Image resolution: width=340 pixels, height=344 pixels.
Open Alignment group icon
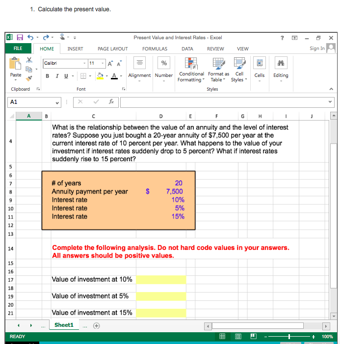point(139,63)
